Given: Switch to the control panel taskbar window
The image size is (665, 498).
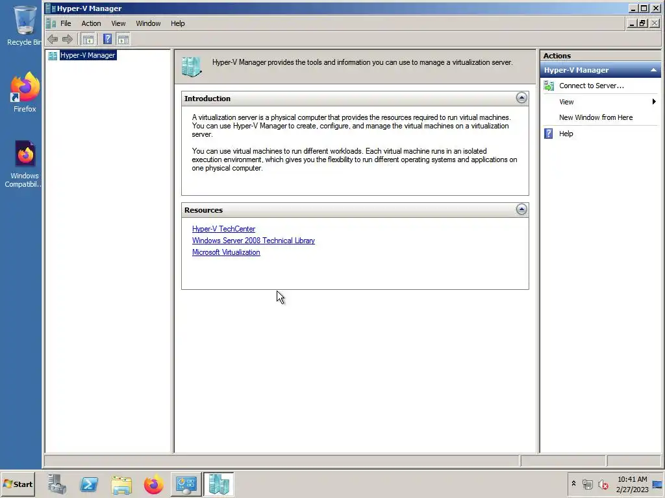Looking at the screenshot, I should (x=186, y=484).
